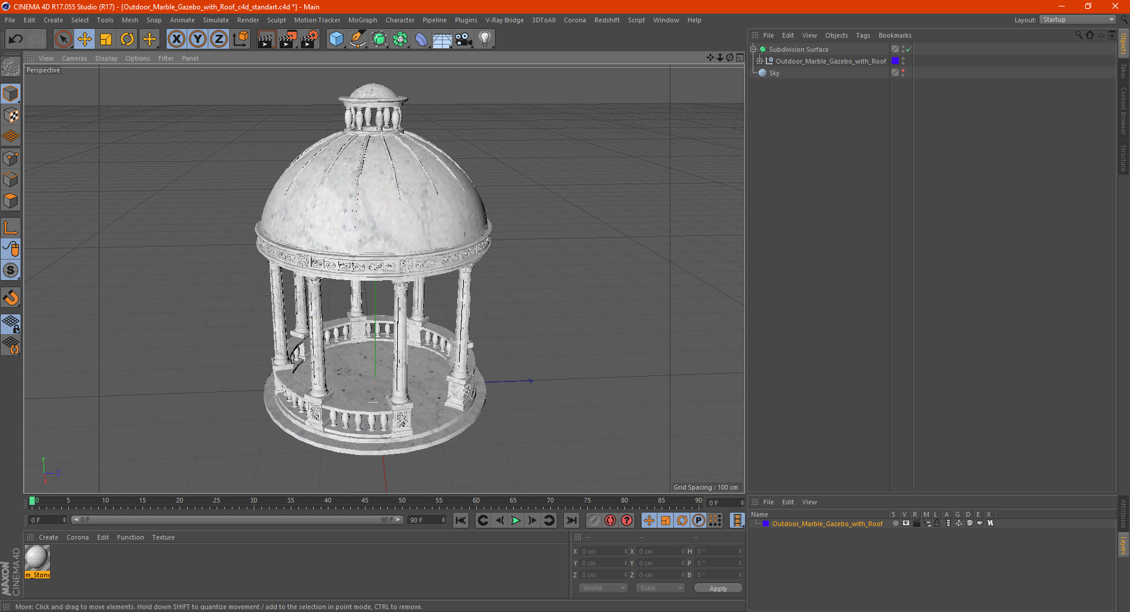
Task: Click blue layer color swatch in Layers
Action: (x=766, y=524)
